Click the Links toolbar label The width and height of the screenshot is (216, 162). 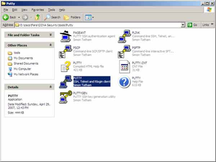point(206,25)
